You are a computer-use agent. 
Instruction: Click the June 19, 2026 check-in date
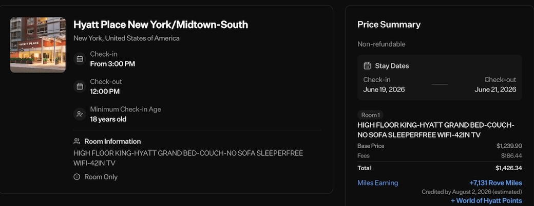coord(384,89)
